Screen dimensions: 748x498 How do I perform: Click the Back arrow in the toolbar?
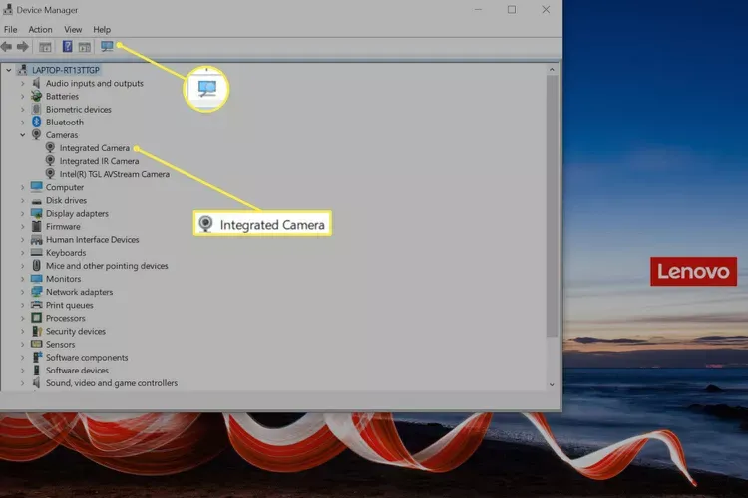[x=7, y=47]
